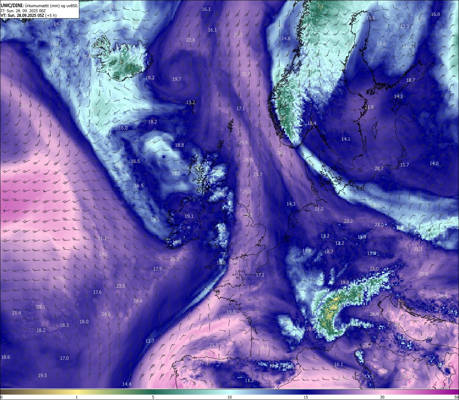The height and width of the screenshot is (400, 459).
Task: Click the 5 tick on the color scale
Action: pyautogui.click(x=153, y=397)
